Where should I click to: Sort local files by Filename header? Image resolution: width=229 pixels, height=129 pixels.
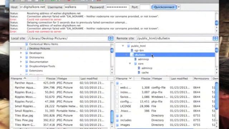[24, 78]
